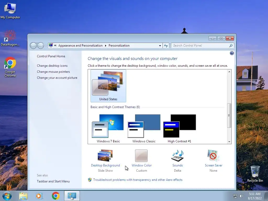268x201 pixels.
Task: Click the Screen Saver label link
Action: tap(214, 165)
